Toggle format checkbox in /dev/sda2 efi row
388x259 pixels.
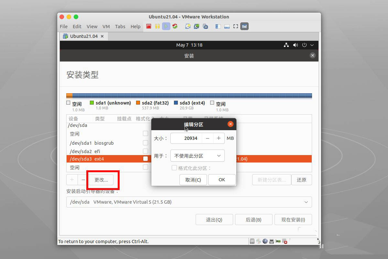[x=145, y=151]
